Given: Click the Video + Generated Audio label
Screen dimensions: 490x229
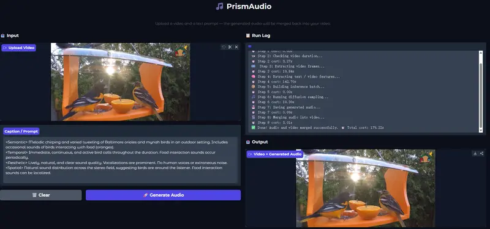Looking at the screenshot, I should click(275, 154).
